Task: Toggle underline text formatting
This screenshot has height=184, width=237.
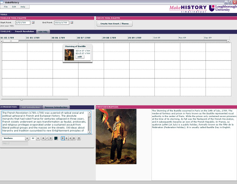Action: pyautogui.click(x=51, y=138)
